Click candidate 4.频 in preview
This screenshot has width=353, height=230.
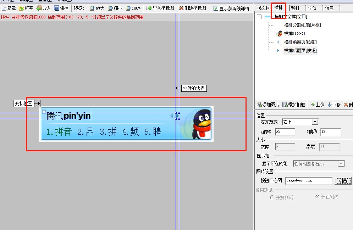(131, 131)
